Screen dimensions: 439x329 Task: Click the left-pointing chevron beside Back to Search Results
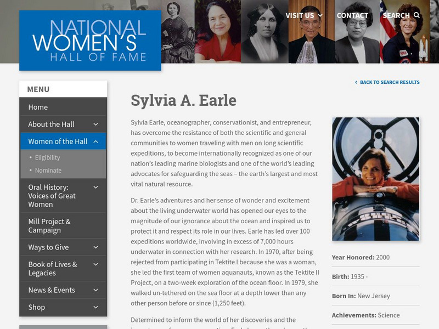[356, 81]
